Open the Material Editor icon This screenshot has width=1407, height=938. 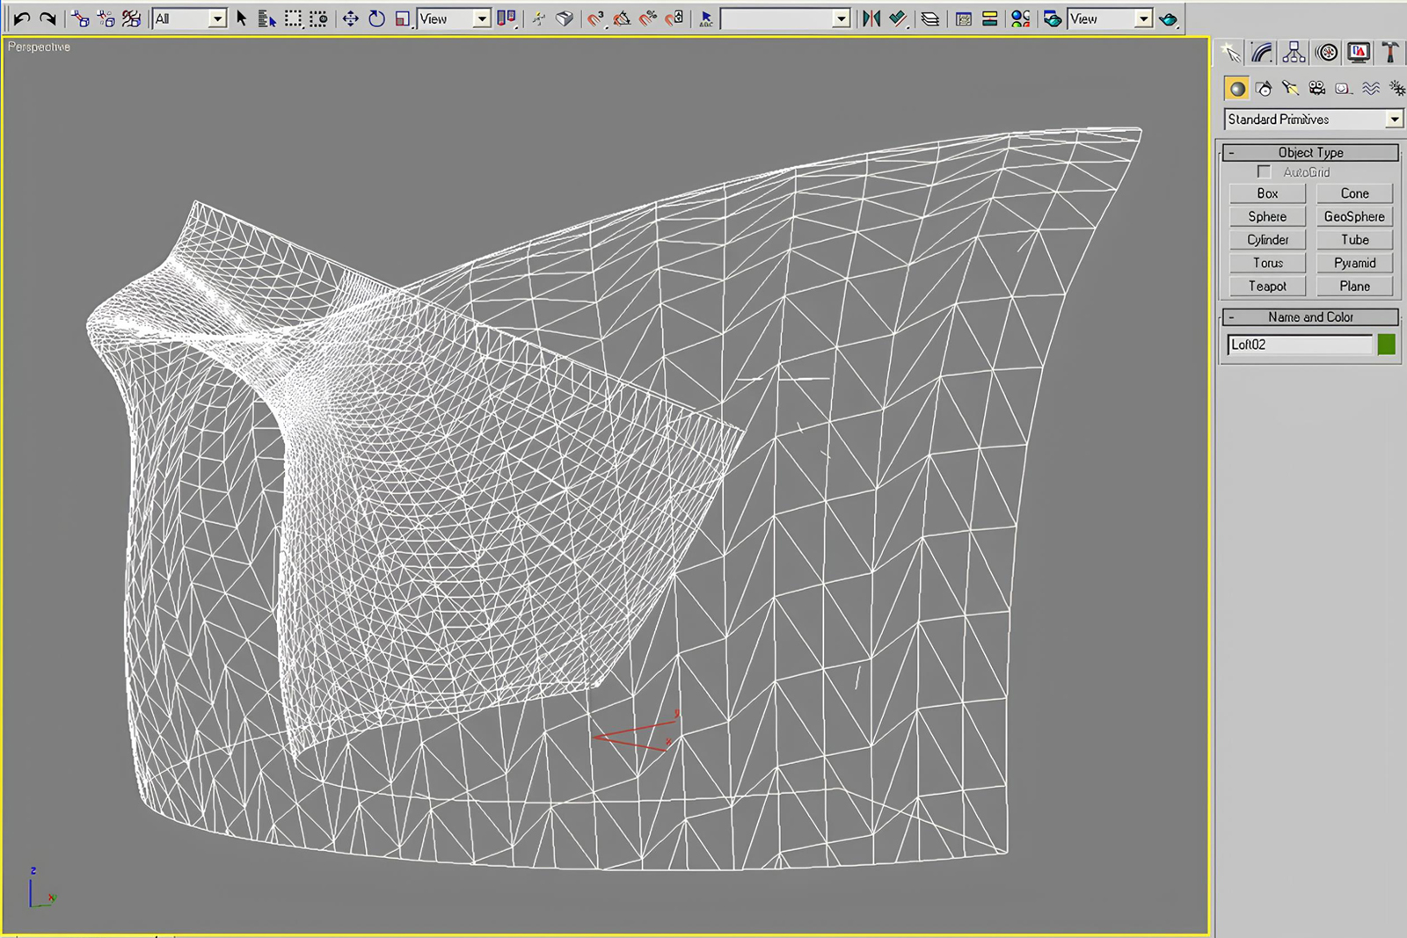point(1020,18)
